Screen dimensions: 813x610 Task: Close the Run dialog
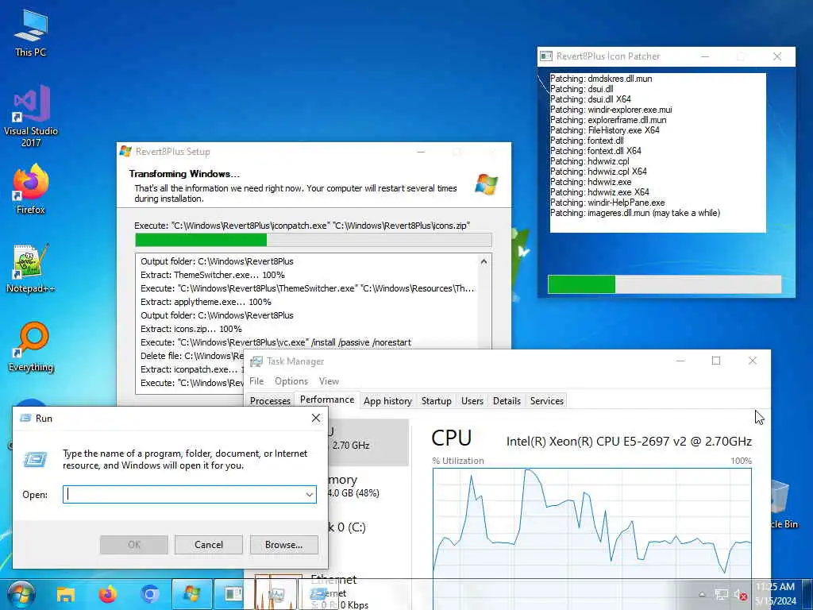pyautogui.click(x=316, y=418)
